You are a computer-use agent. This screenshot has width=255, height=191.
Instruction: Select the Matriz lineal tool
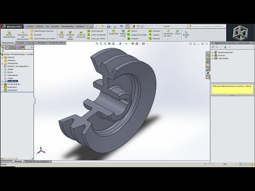(123, 33)
